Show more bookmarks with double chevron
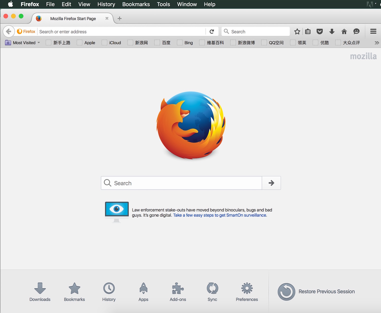This screenshot has height=313, width=381. tap(377, 43)
